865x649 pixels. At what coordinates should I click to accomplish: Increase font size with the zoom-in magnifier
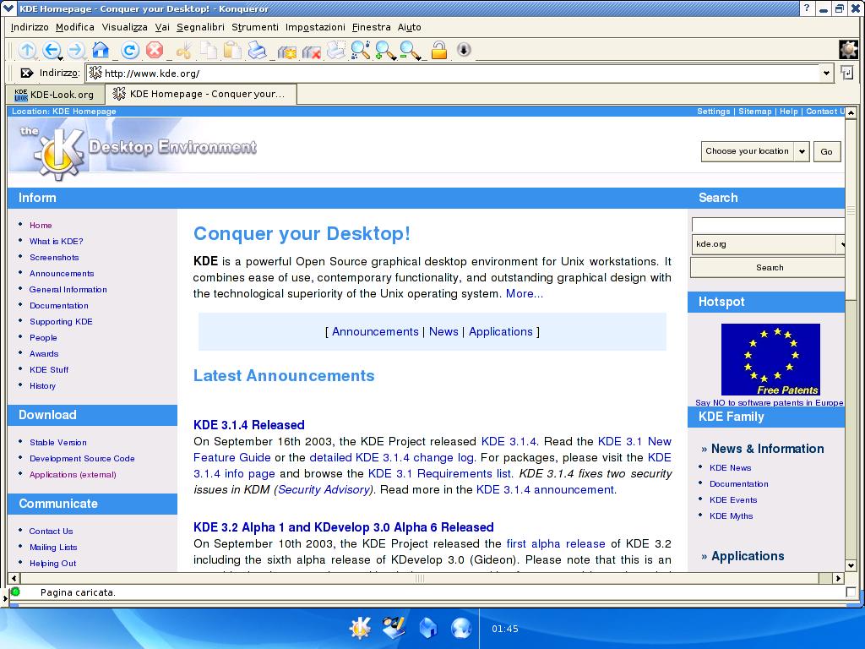385,50
